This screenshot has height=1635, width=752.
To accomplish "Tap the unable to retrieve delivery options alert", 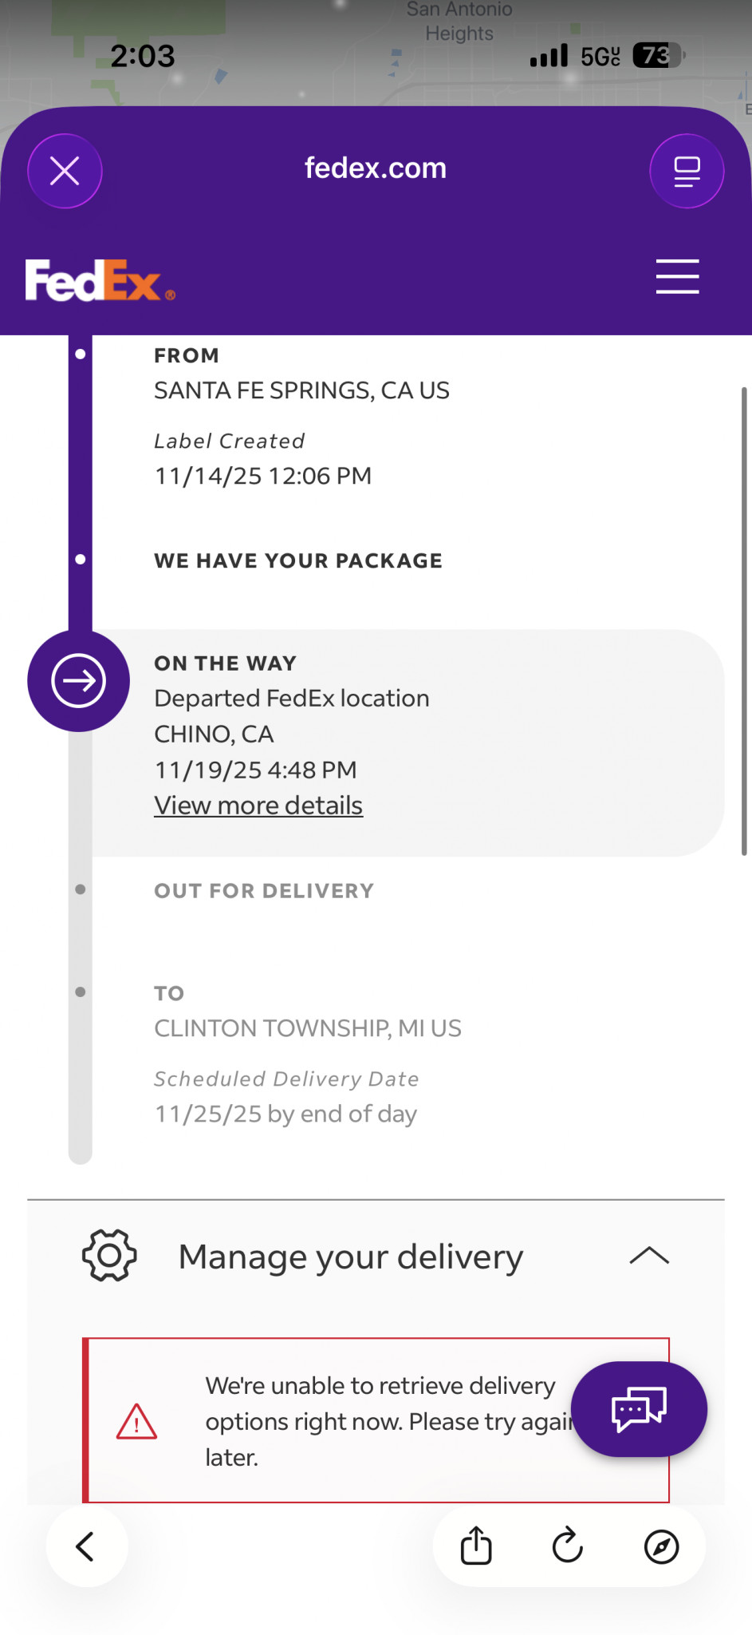I will (375, 1421).
